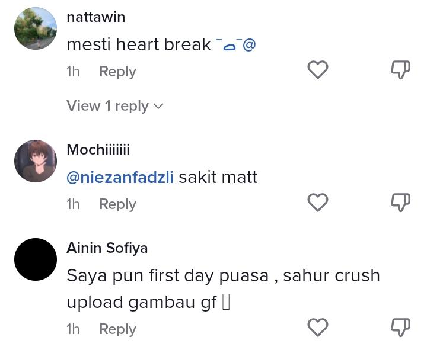Screen dimensions: 427x353
Task: Like Ainin Sofiya's comment with the heart
Action: 318,328
